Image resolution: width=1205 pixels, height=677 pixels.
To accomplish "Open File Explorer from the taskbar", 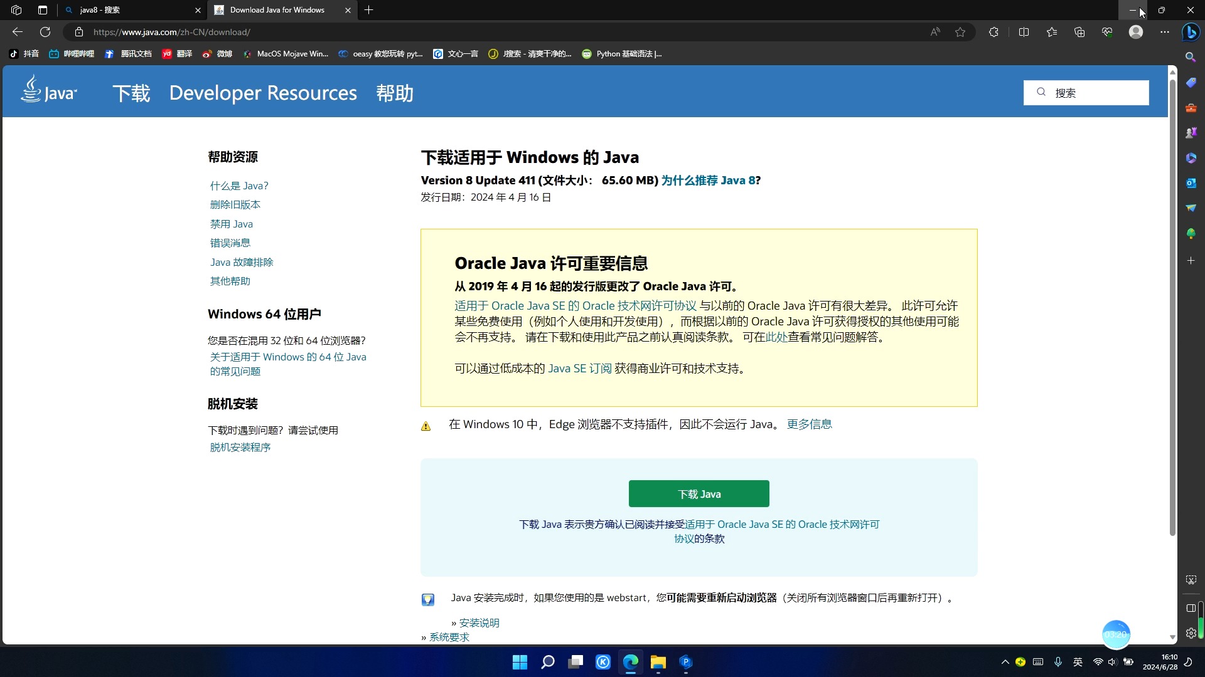I will (x=658, y=662).
